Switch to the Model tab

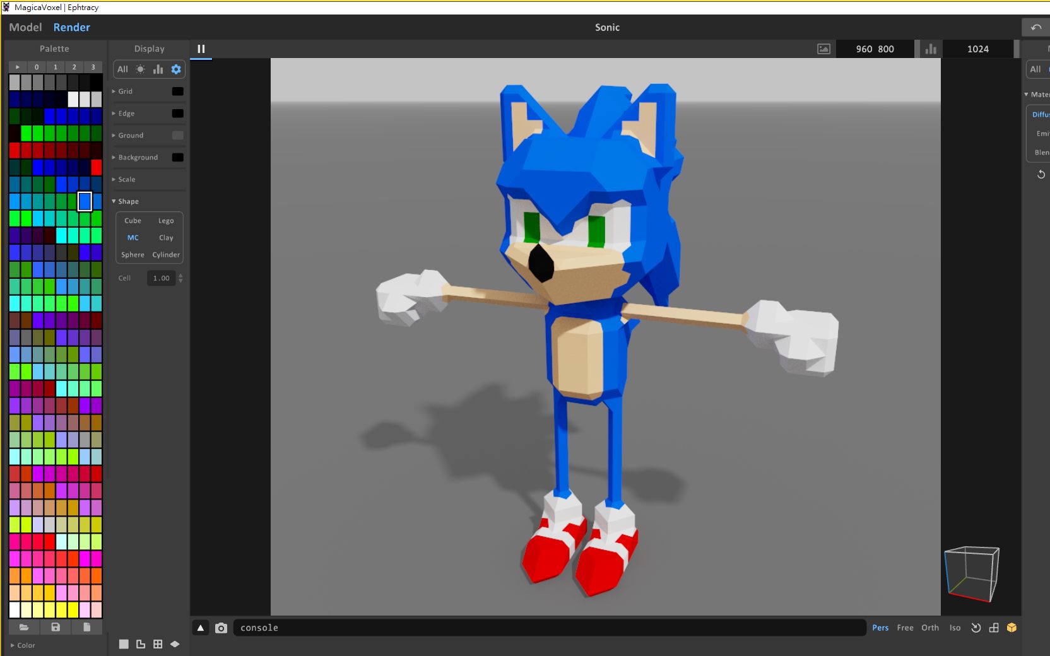[x=25, y=27]
